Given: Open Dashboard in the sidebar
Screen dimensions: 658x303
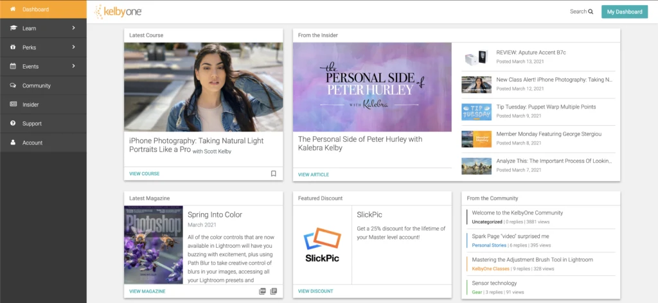Looking at the screenshot, I should (43, 9).
